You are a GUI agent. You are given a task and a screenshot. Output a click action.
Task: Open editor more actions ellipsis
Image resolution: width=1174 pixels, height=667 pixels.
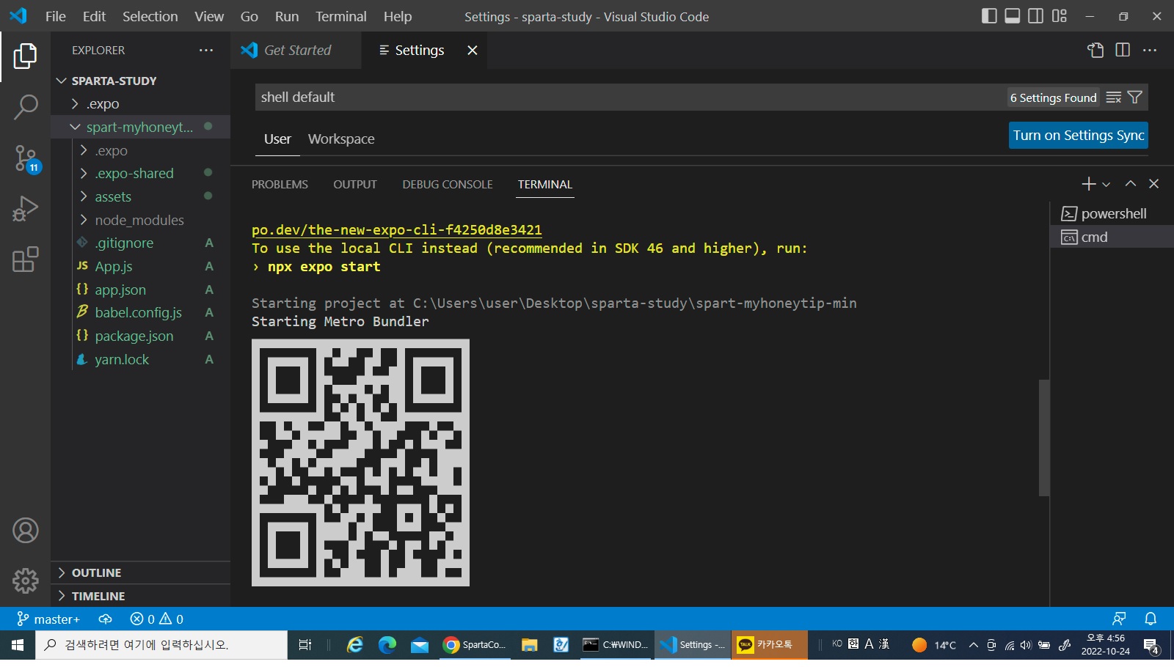point(1150,50)
